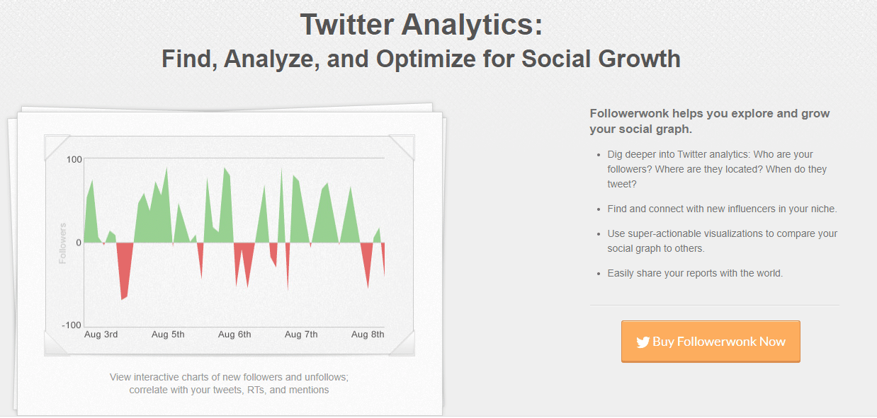Click the Aug 6th axis label
This screenshot has height=418, width=877.
[x=234, y=335]
